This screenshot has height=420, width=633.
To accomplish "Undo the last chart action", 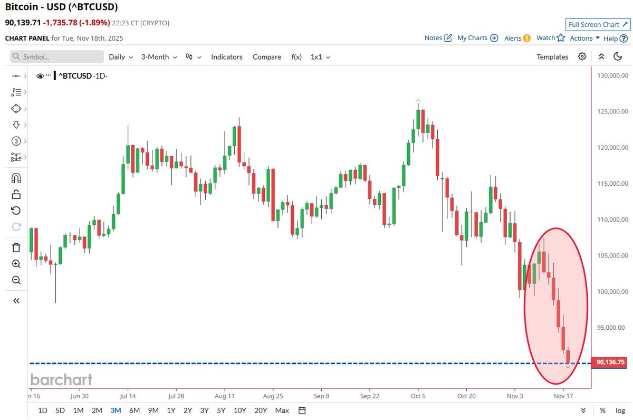I will (16, 211).
